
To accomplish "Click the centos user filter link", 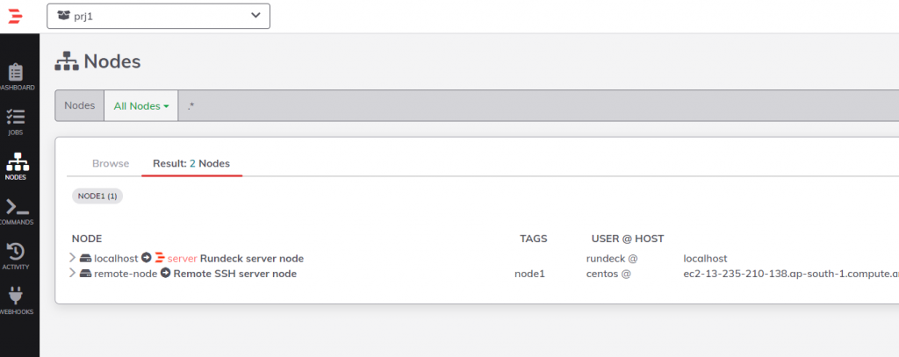I will tap(603, 274).
